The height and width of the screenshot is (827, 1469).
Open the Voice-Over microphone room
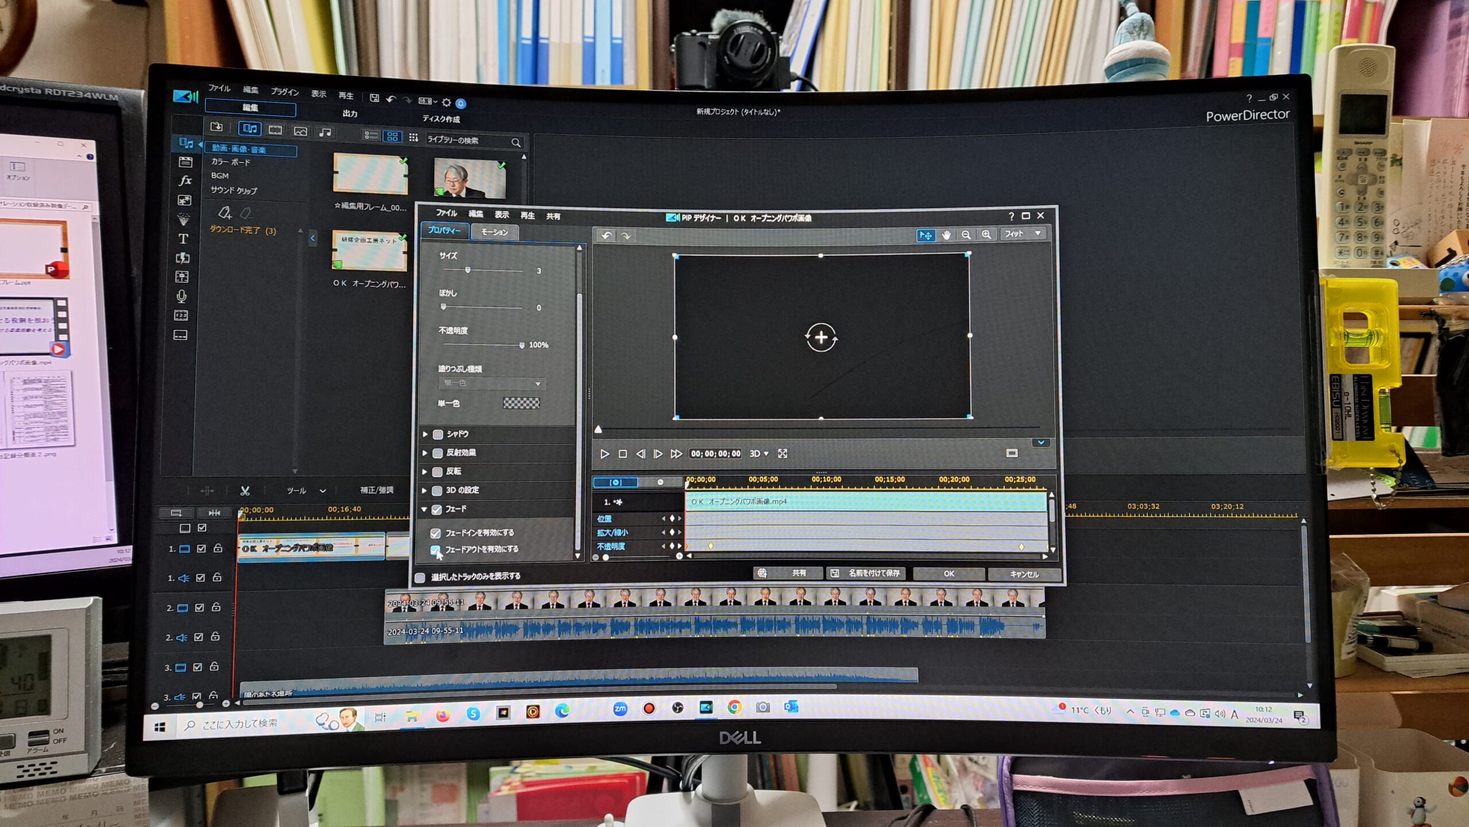point(181,296)
